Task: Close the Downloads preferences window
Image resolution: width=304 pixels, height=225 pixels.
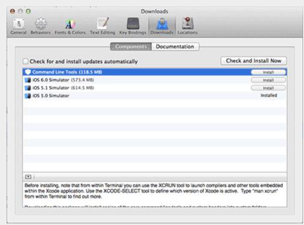Action: coord(12,11)
